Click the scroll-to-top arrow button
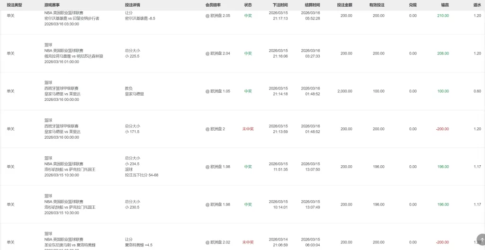 pos(480,241)
